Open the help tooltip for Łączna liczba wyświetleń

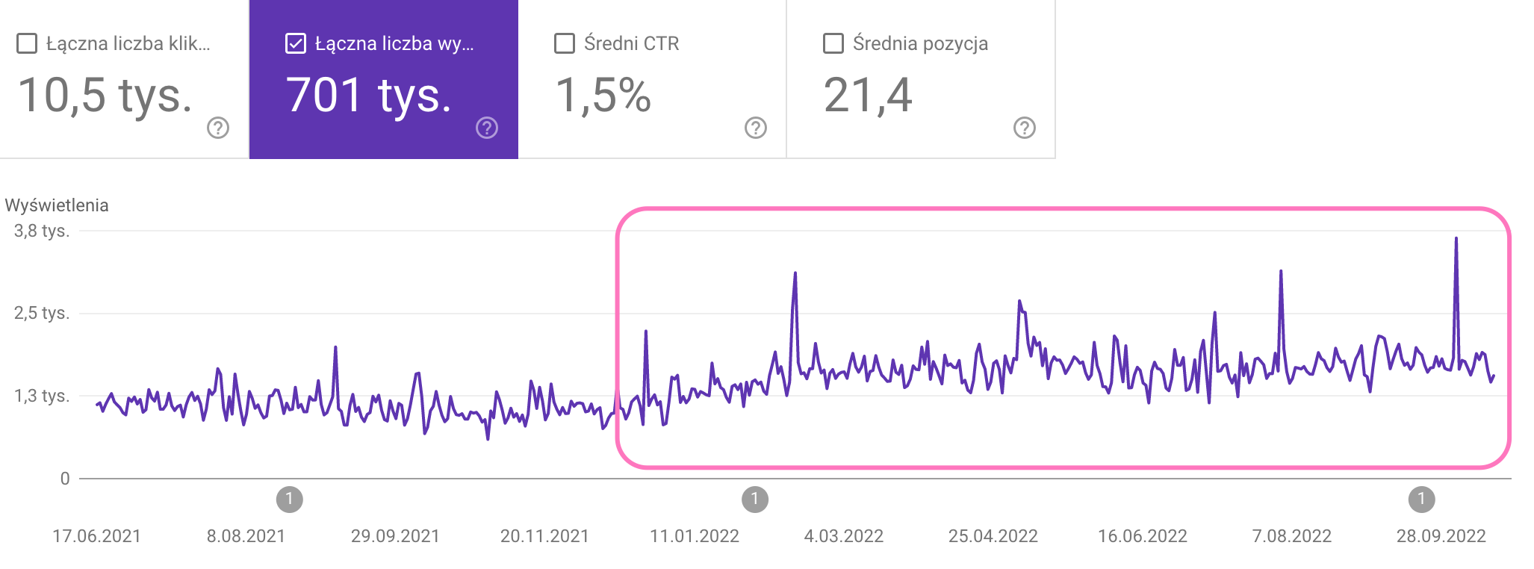coord(486,128)
